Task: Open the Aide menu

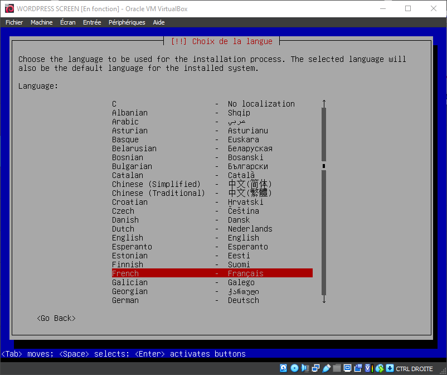Action: click(158, 22)
